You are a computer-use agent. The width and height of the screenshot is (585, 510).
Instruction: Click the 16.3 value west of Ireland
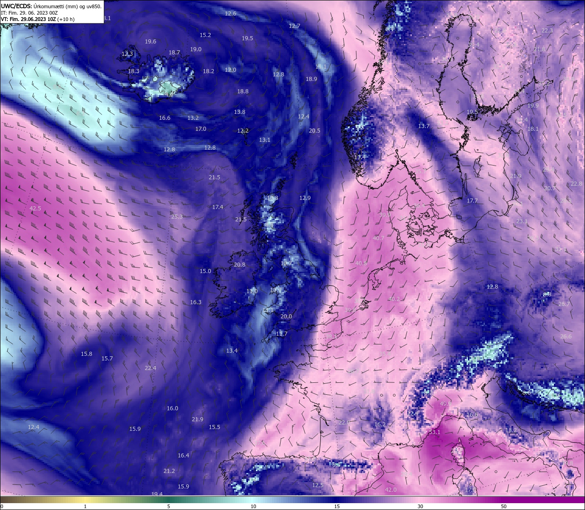tap(196, 302)
